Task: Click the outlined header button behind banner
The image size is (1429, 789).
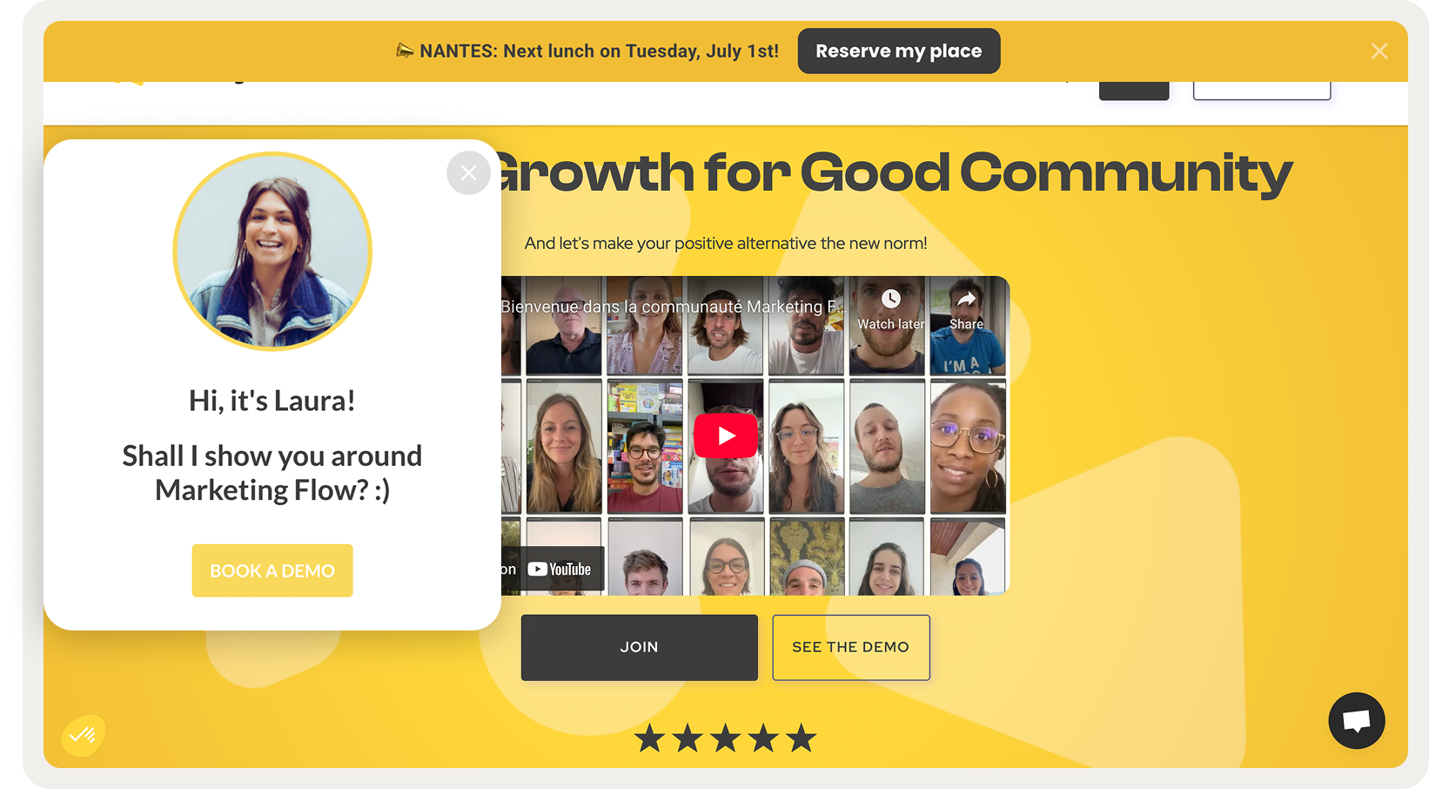Action: click(x=1261, y=91)
